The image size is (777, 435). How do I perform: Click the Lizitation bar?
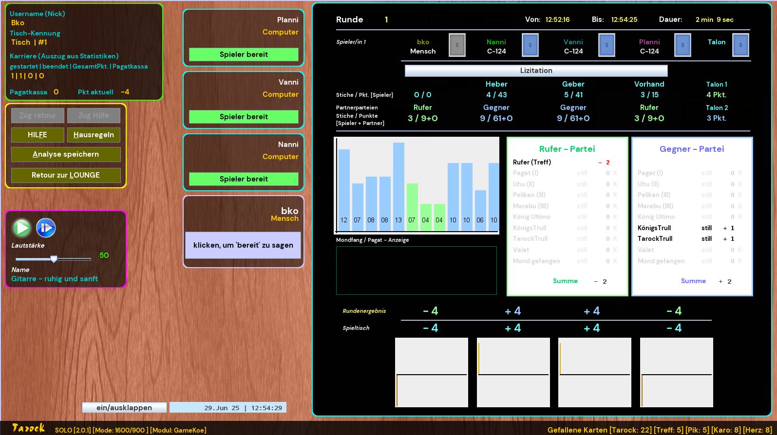(x=536, y=71)
